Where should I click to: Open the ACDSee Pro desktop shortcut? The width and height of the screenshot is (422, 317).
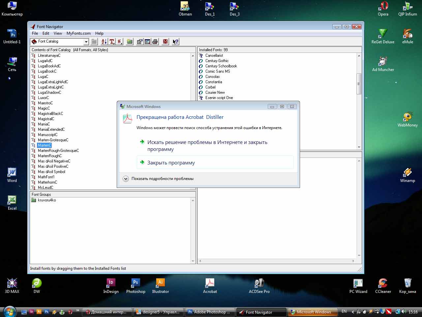(x=259, y=286)
